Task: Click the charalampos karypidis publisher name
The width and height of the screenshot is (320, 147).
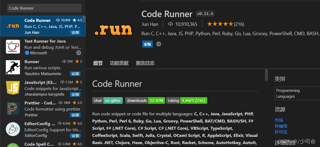Action: point(45,94)
